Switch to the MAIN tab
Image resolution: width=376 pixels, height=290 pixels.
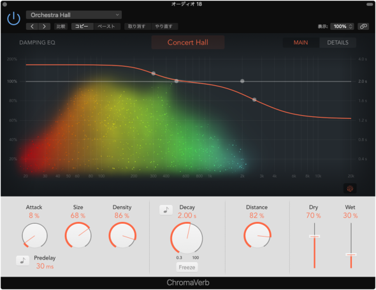(301, 43)
